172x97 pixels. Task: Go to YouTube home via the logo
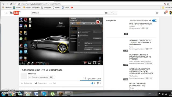click(14, 13)
